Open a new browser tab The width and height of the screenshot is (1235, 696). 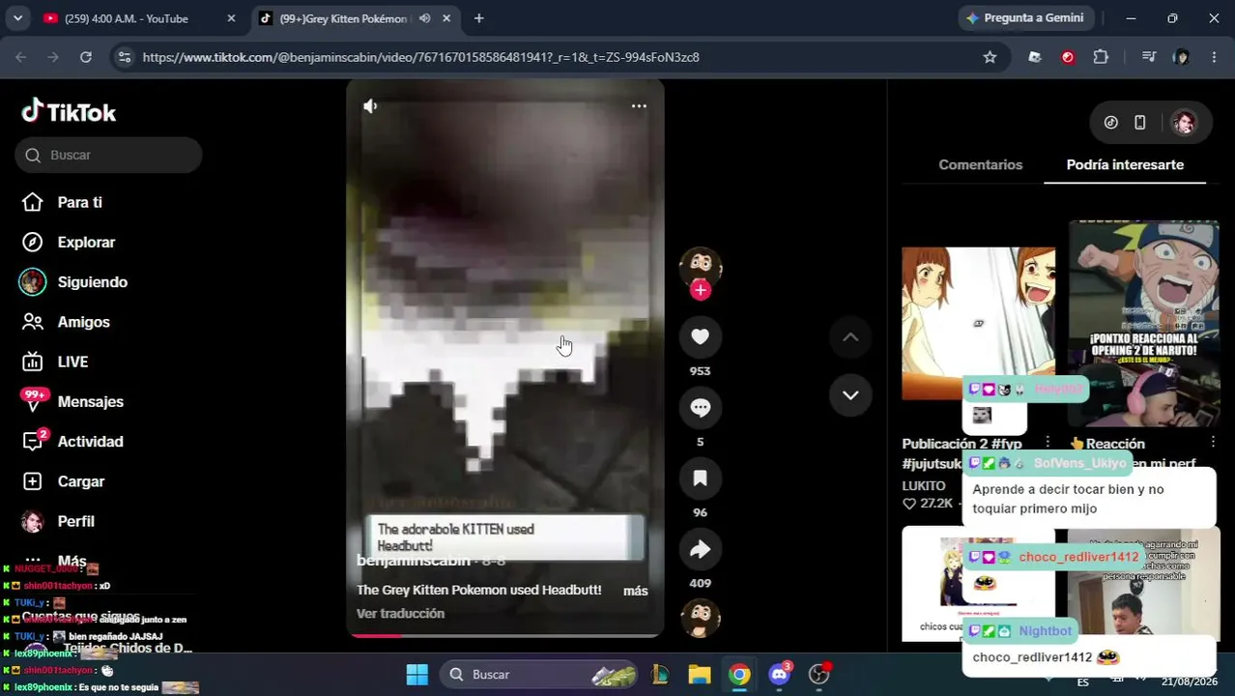478,18
